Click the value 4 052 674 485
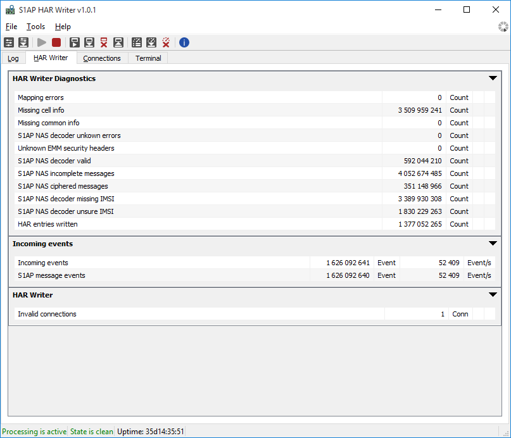 point(420,173)
